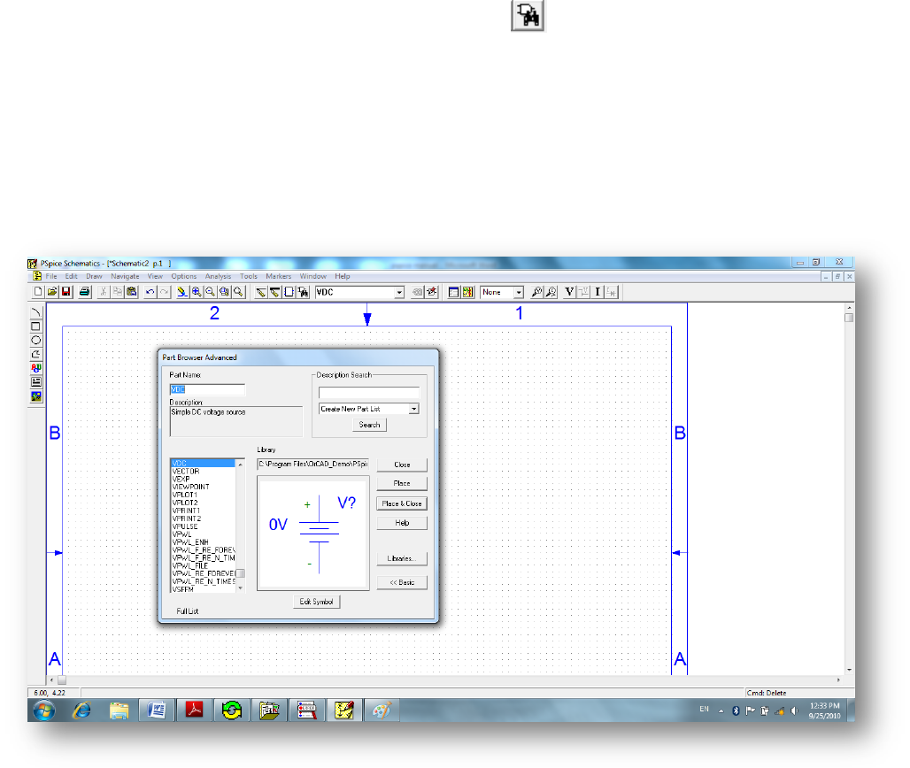The width and height of the screenshot is (910, 768).
Task: Select the Draw Wire tool
Action: click(261, 292)
